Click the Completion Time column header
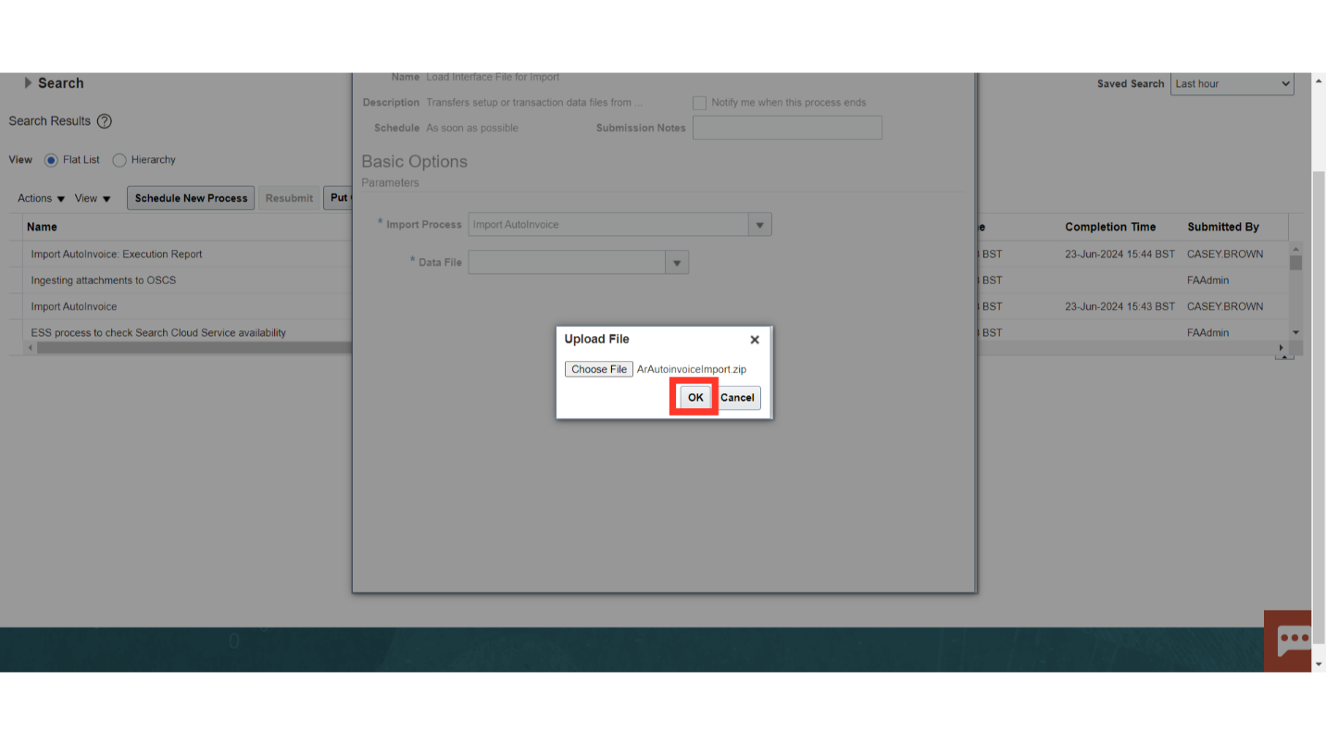This screenshot has width=1326, height=745. 1110,227
